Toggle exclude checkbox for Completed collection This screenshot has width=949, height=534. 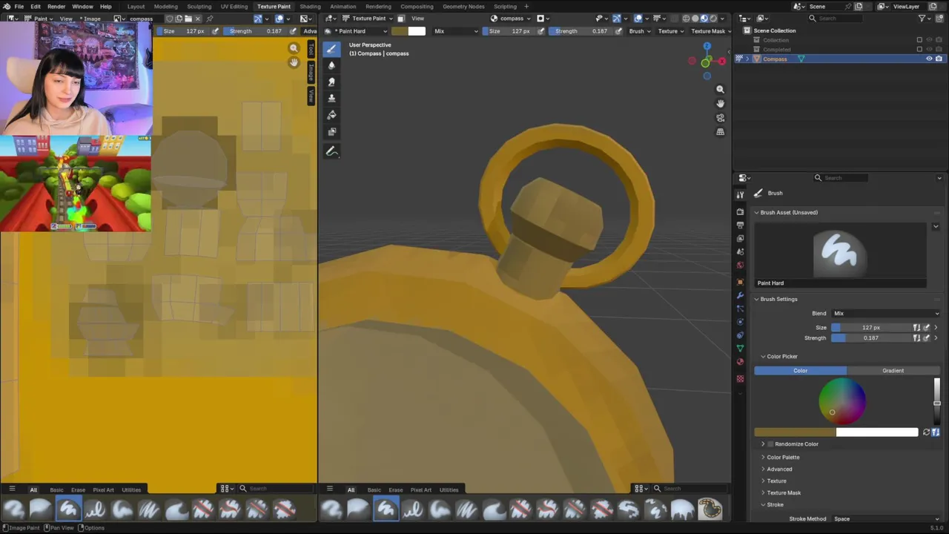click(x=919, y=49)
